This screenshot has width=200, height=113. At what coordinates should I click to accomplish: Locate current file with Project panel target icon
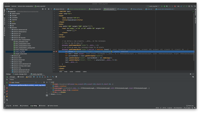point(43,9)
